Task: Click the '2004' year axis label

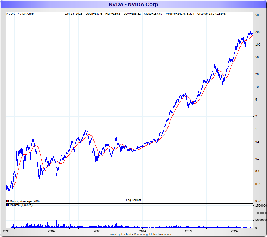Action: 51,231
